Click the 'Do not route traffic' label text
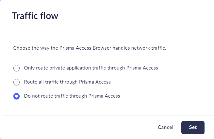Image resolution: width=214 pixels, height=139 pixels. 72,96
